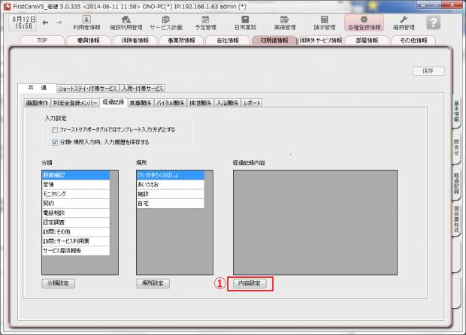The width and height of the screenshot is (466, 335).
Task: Open the 利用者情報 toolbar icon
Action: pyautogui.click(x=86, y=22)
